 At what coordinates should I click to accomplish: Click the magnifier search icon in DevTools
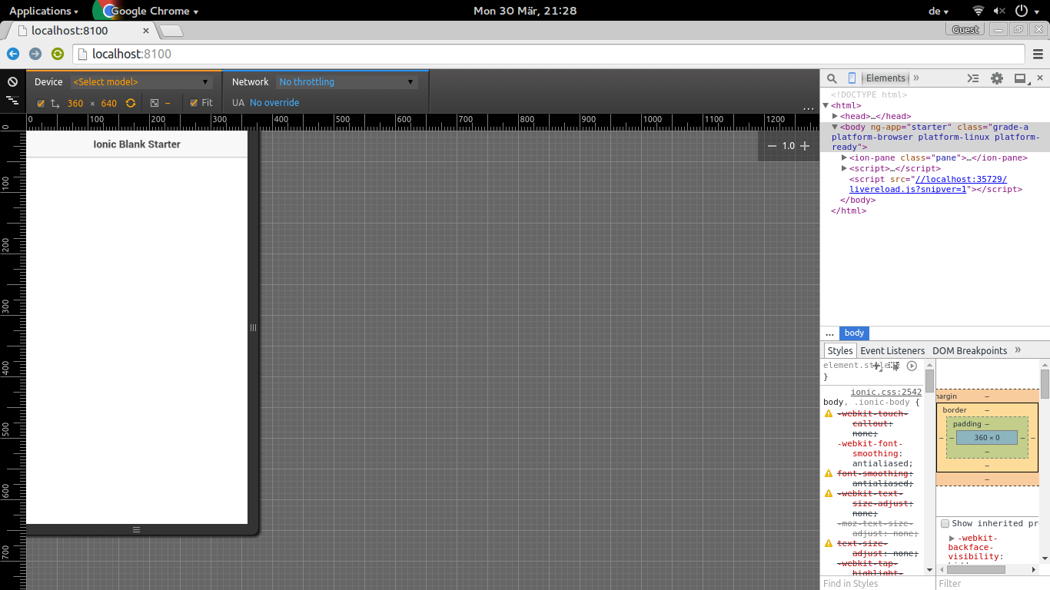point(832,78)
